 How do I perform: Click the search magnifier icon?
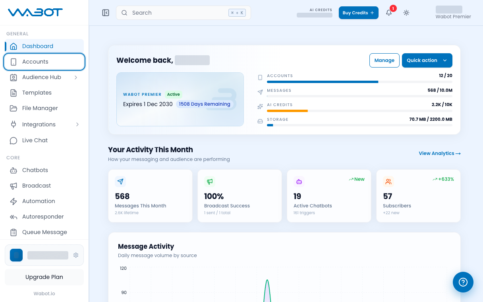coord(124,13)
